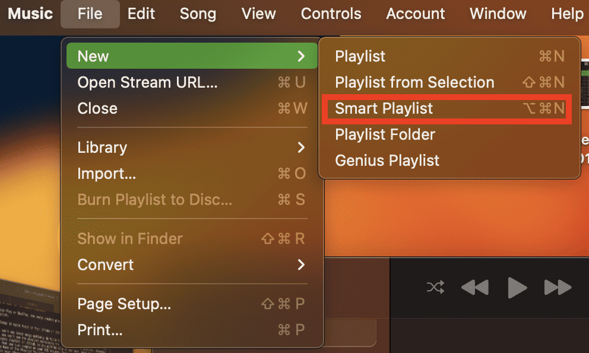Viewport: 589px width, 353px height.
Task: Select Smart Playlist from New submenu
Action: click(x=384, y=108)
